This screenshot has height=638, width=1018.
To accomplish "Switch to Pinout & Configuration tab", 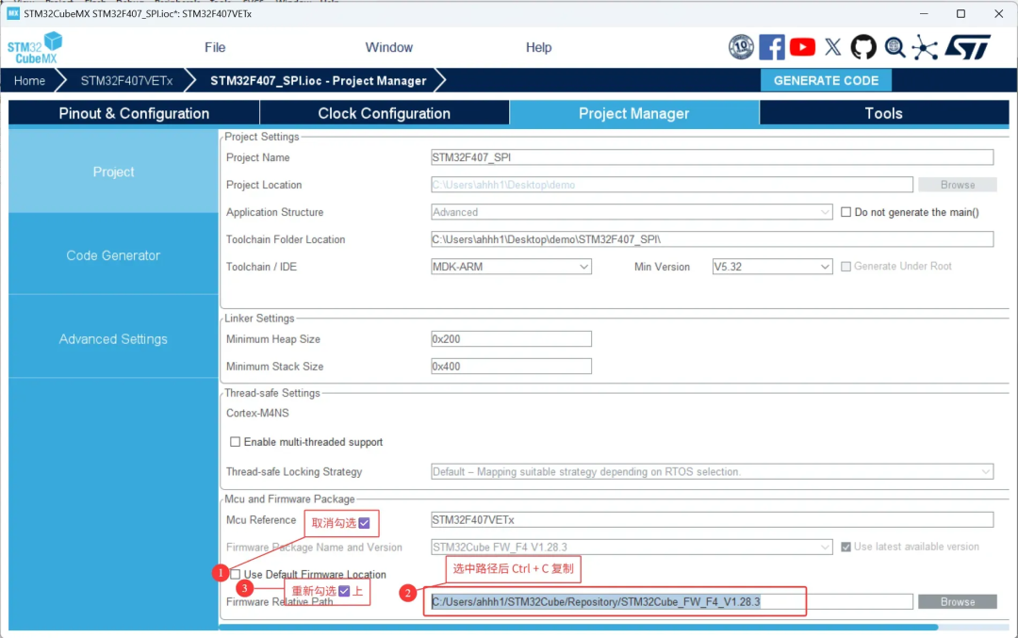I will coord(134,113).
